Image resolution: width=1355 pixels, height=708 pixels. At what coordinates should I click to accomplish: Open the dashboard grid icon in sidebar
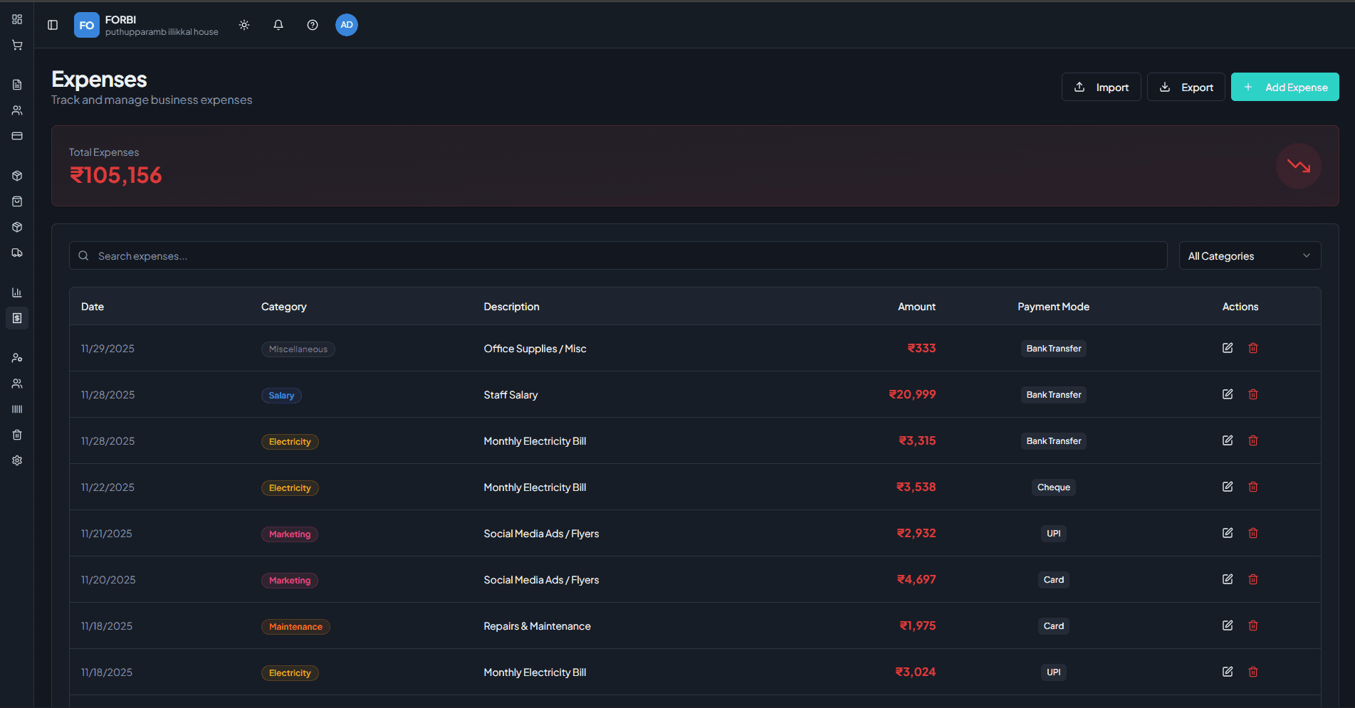pos(17,19)
